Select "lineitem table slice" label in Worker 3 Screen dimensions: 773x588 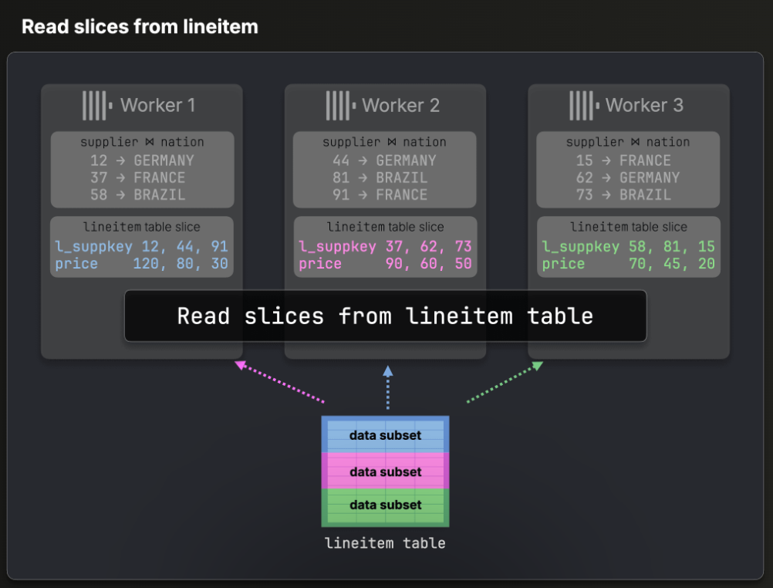pyautogui.click(x=629, y=227)
